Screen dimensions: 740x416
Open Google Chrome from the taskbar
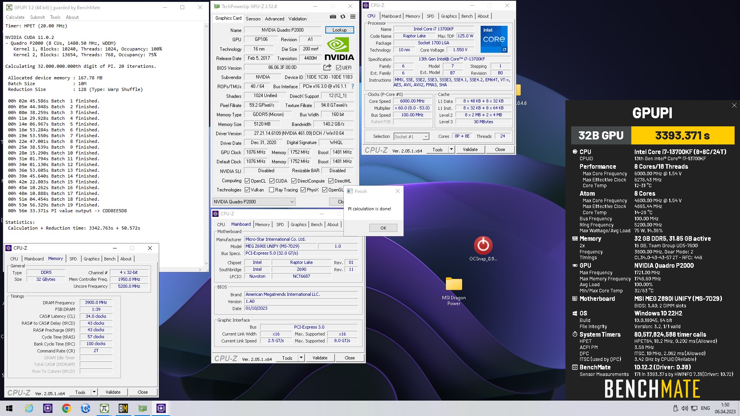click(x=66, y=408)
